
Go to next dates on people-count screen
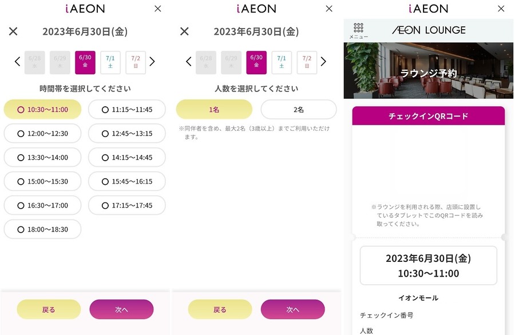(323, 61)
